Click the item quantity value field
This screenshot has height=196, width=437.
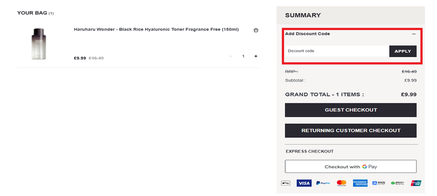(243, 56)
